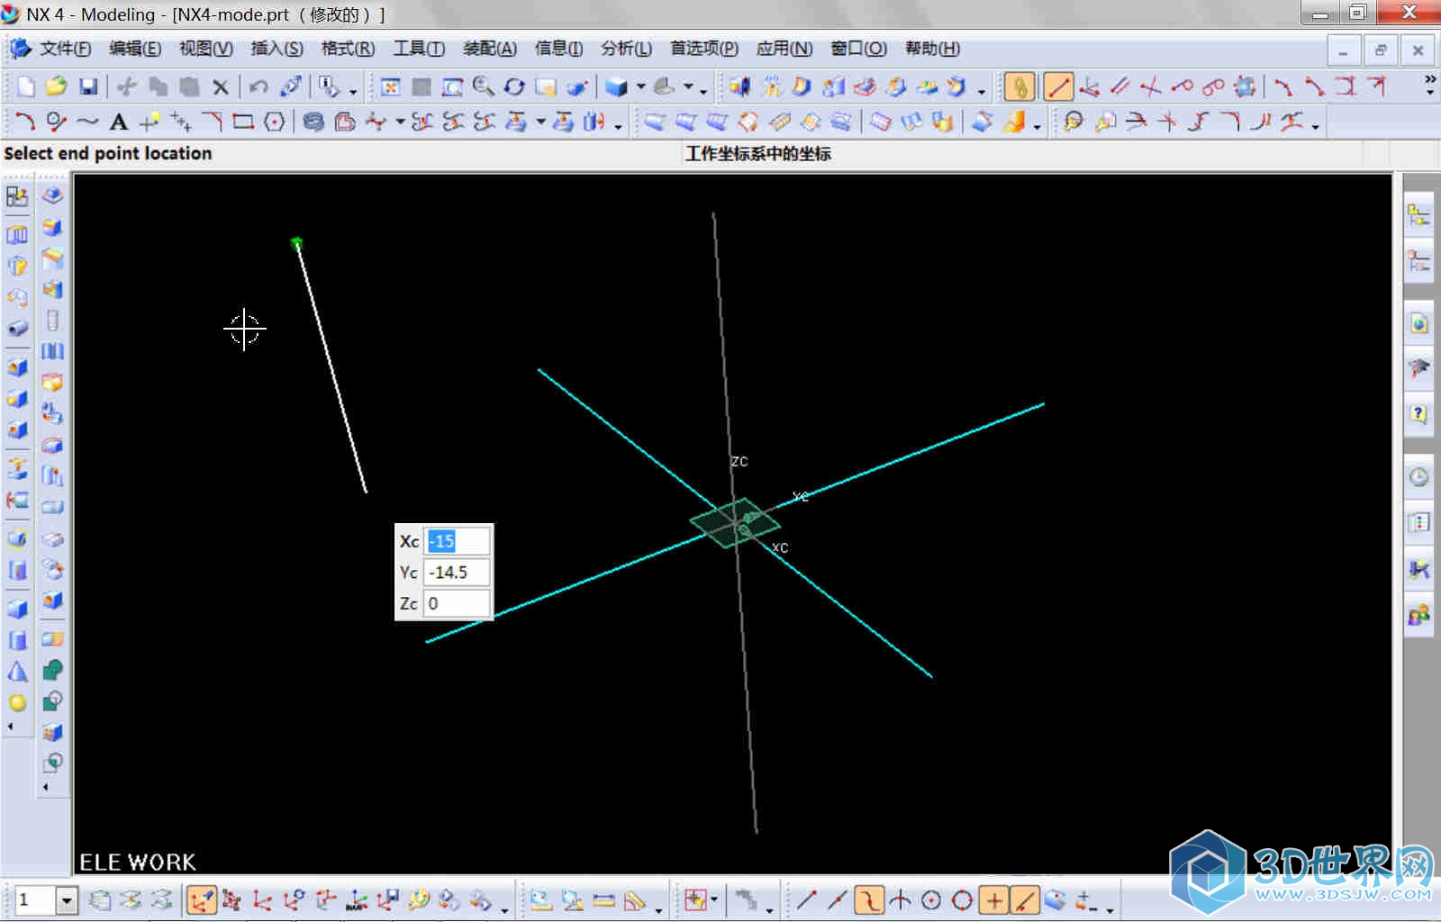The width and height of the screenshot is (1441, 922).
Task: Open the 首选项(P) menu
Action: [704, 49]
